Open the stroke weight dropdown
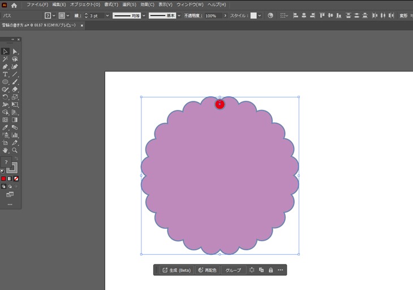This screenshot has height=290, width=413. [x=107, y=16]
